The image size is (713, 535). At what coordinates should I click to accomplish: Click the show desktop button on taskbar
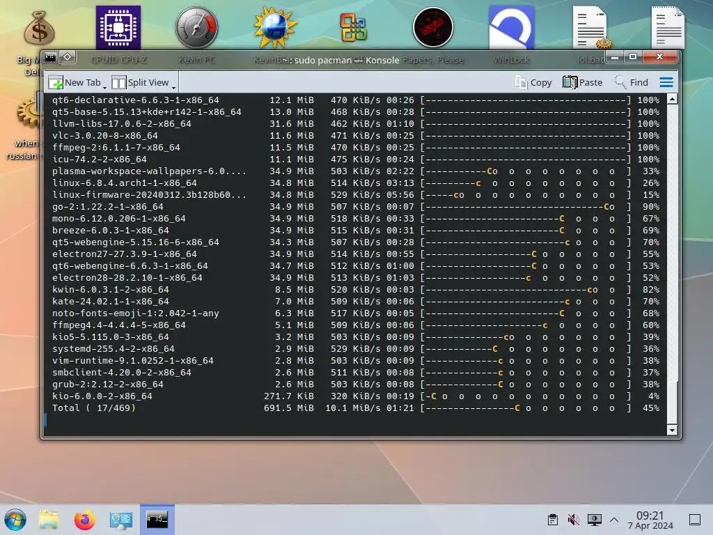695,520
